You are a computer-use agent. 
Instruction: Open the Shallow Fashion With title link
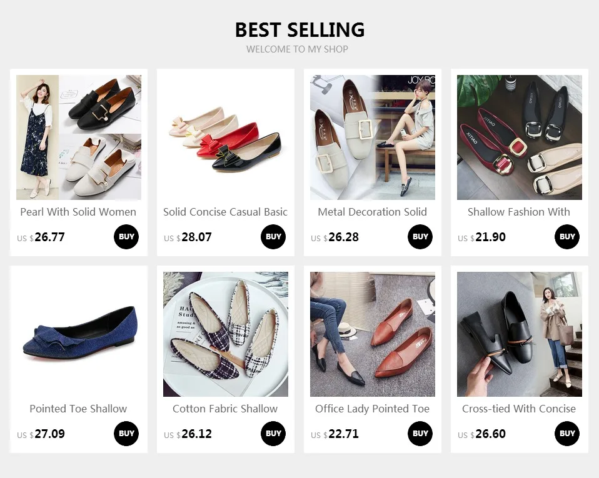pyautogui.click(x=519, y=212)
